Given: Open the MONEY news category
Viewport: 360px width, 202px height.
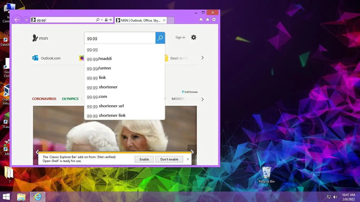Looking at the screenshot, I should [178, 99].
